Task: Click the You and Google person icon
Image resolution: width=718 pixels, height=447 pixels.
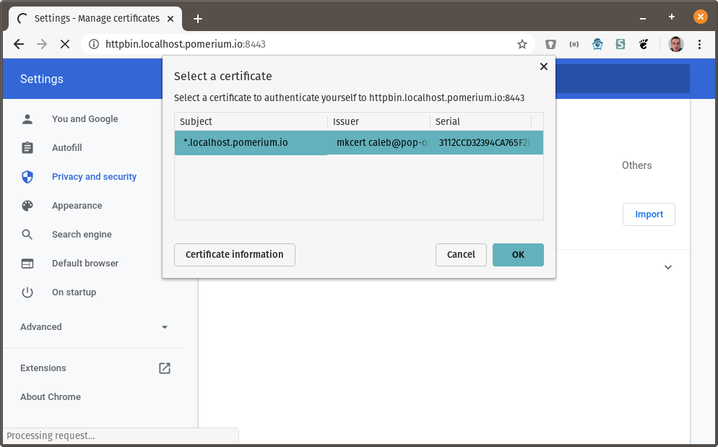Action: pyautogui.click(x=27, y=119)
